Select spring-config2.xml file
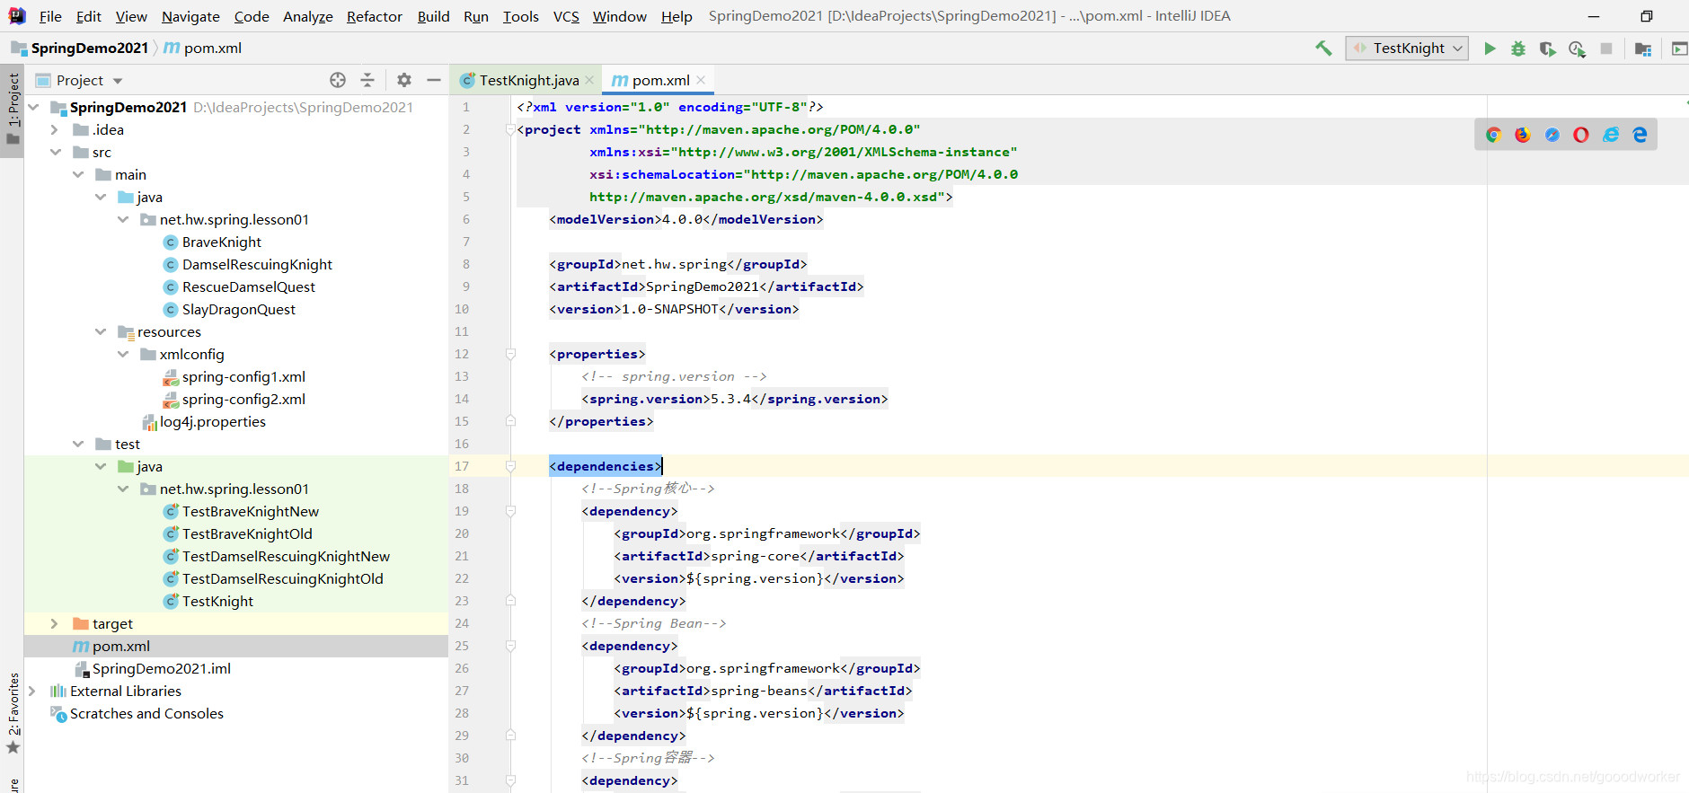This screenshot has width=1689, height=793. [x=243, y=399]
